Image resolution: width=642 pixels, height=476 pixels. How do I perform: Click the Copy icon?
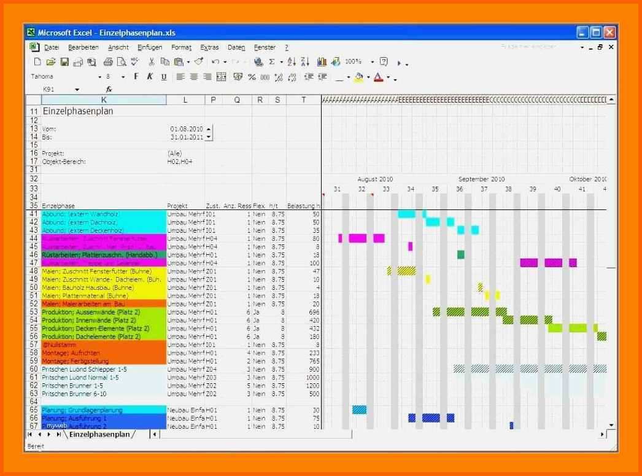coord(165,62)
